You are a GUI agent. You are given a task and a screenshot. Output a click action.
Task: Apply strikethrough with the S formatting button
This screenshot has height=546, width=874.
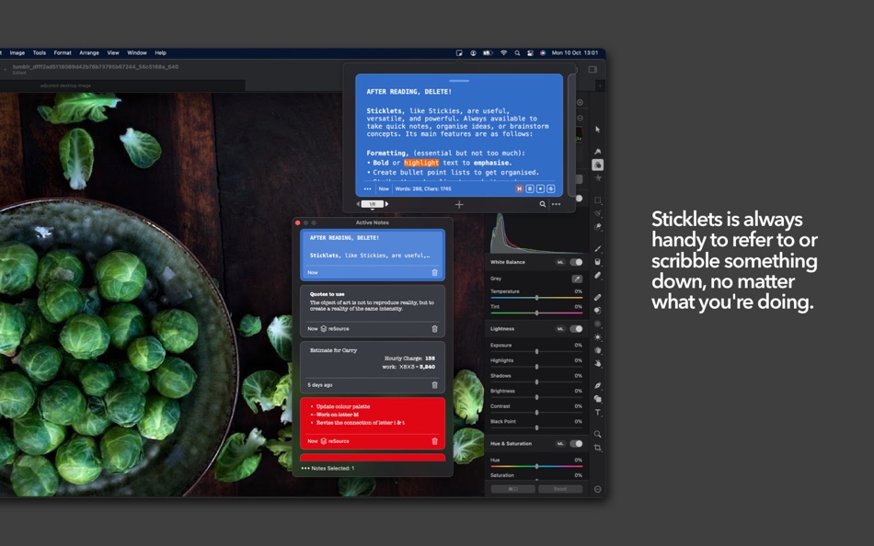(551, 188)
